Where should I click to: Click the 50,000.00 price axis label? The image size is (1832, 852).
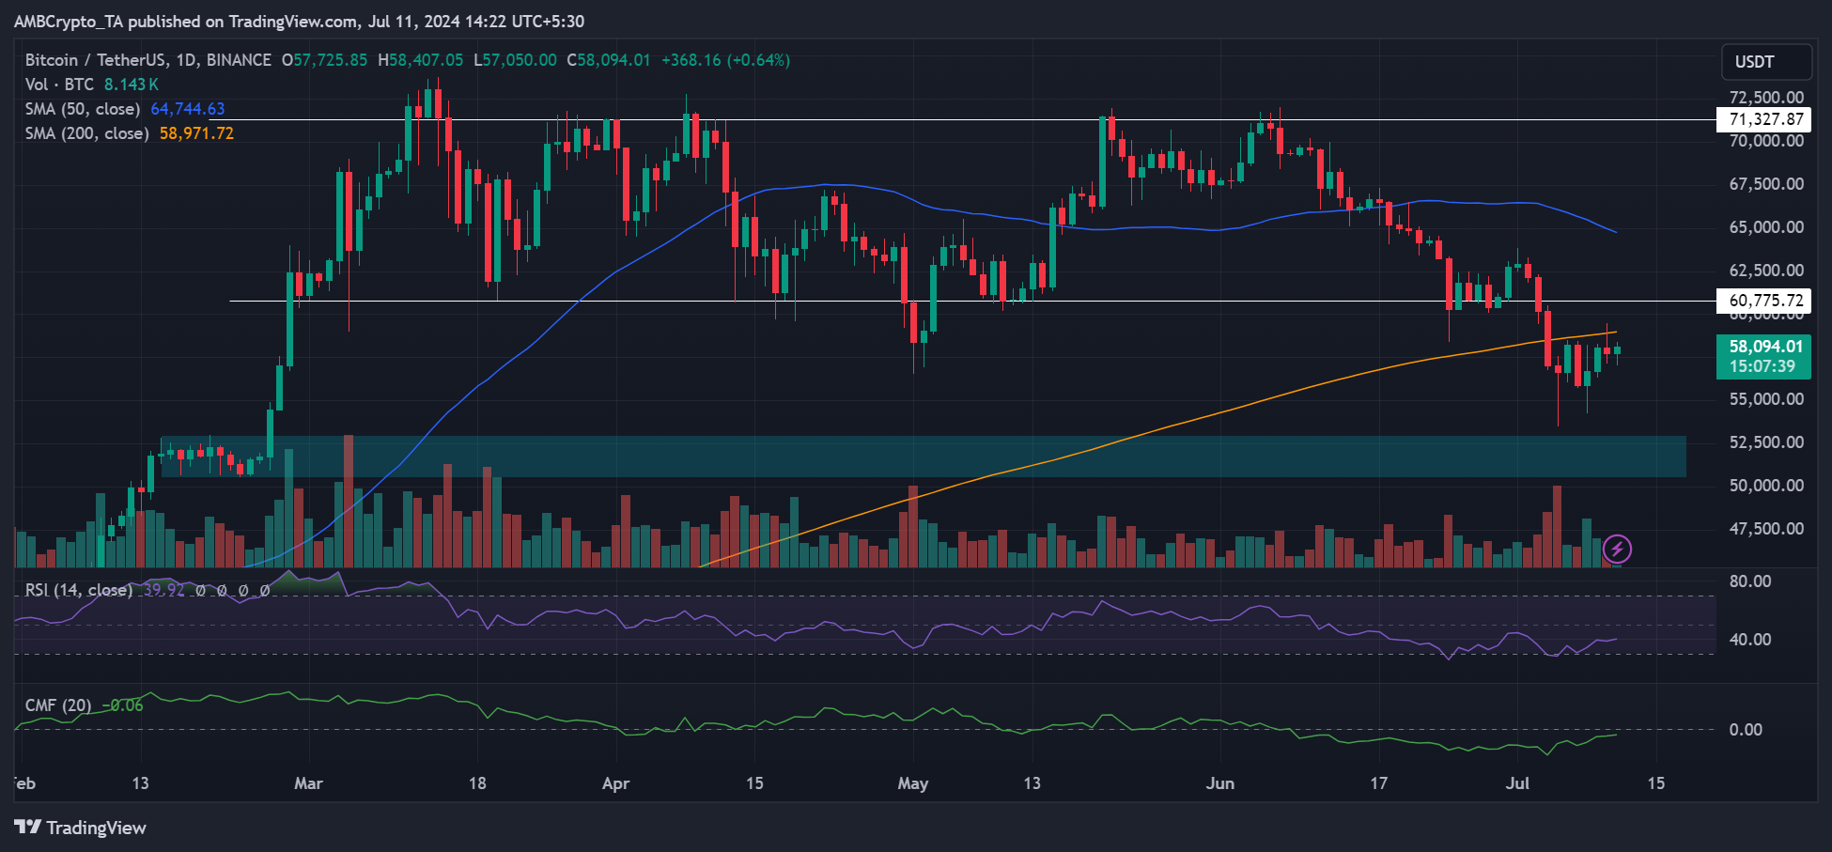[x=1766, y=486]
